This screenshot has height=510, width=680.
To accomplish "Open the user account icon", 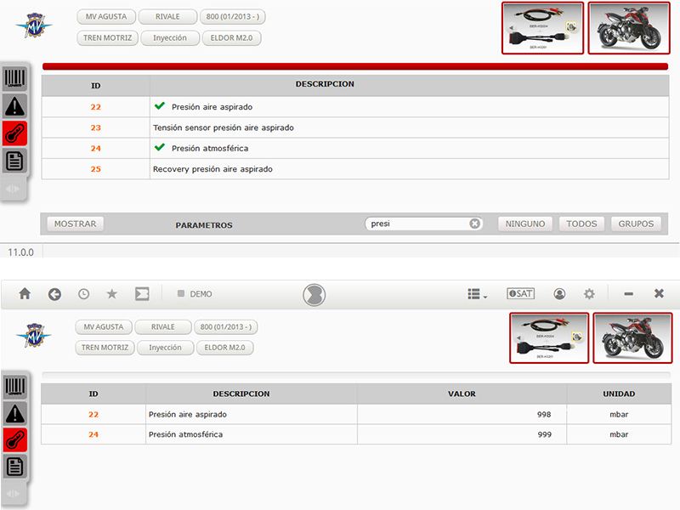I will [x=559, y=294].
